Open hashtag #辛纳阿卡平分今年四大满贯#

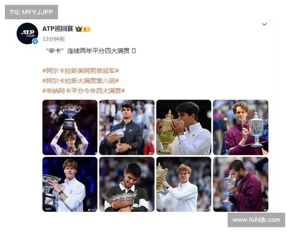tap(84, 91)
